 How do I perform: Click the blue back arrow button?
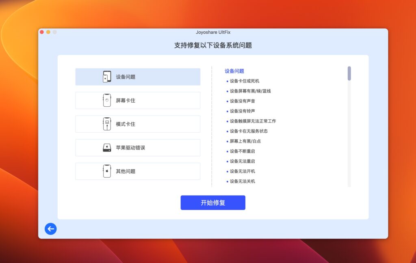tap(50, 229)
